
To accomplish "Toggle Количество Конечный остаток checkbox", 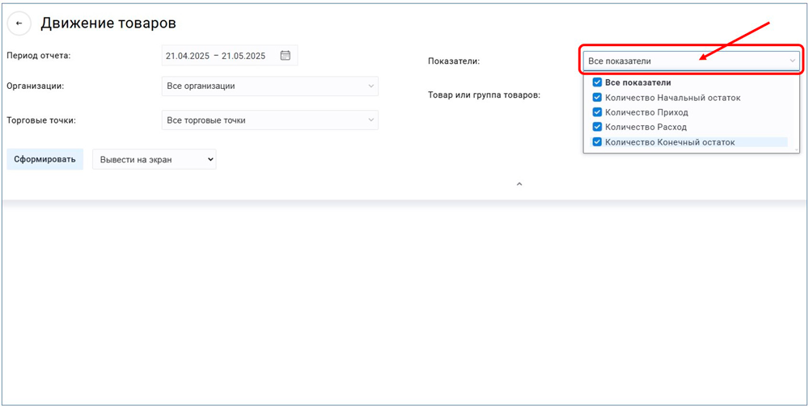I will (597, 142).
